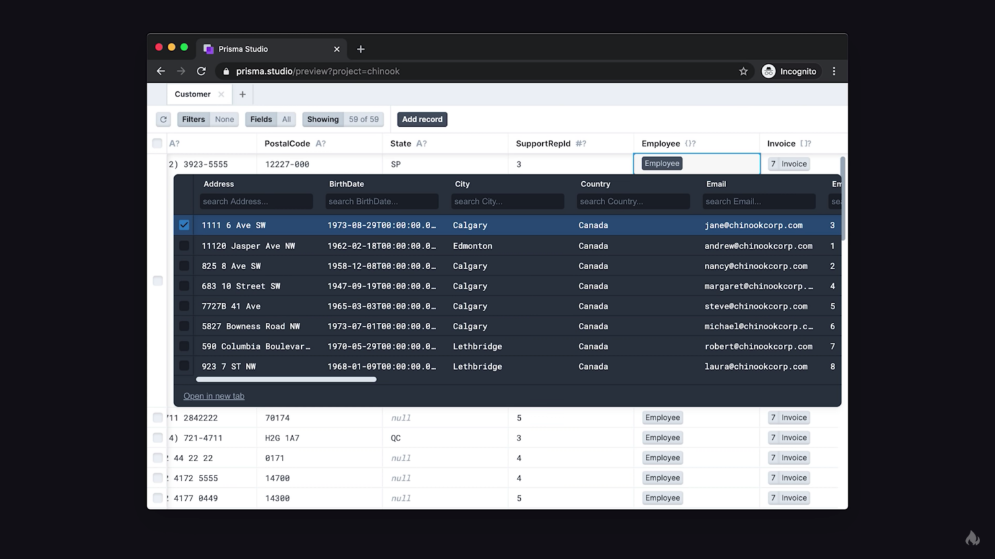This screenshot has width=995, height=559.
Task: Close the Customer tab with X icon
Action: coord(222,94)
